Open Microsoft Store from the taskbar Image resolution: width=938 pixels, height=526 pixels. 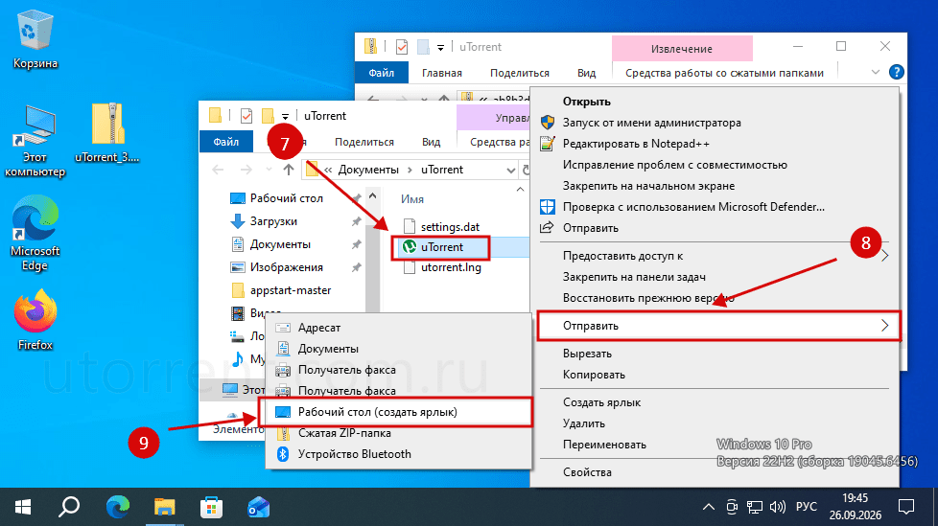point(211,508)
